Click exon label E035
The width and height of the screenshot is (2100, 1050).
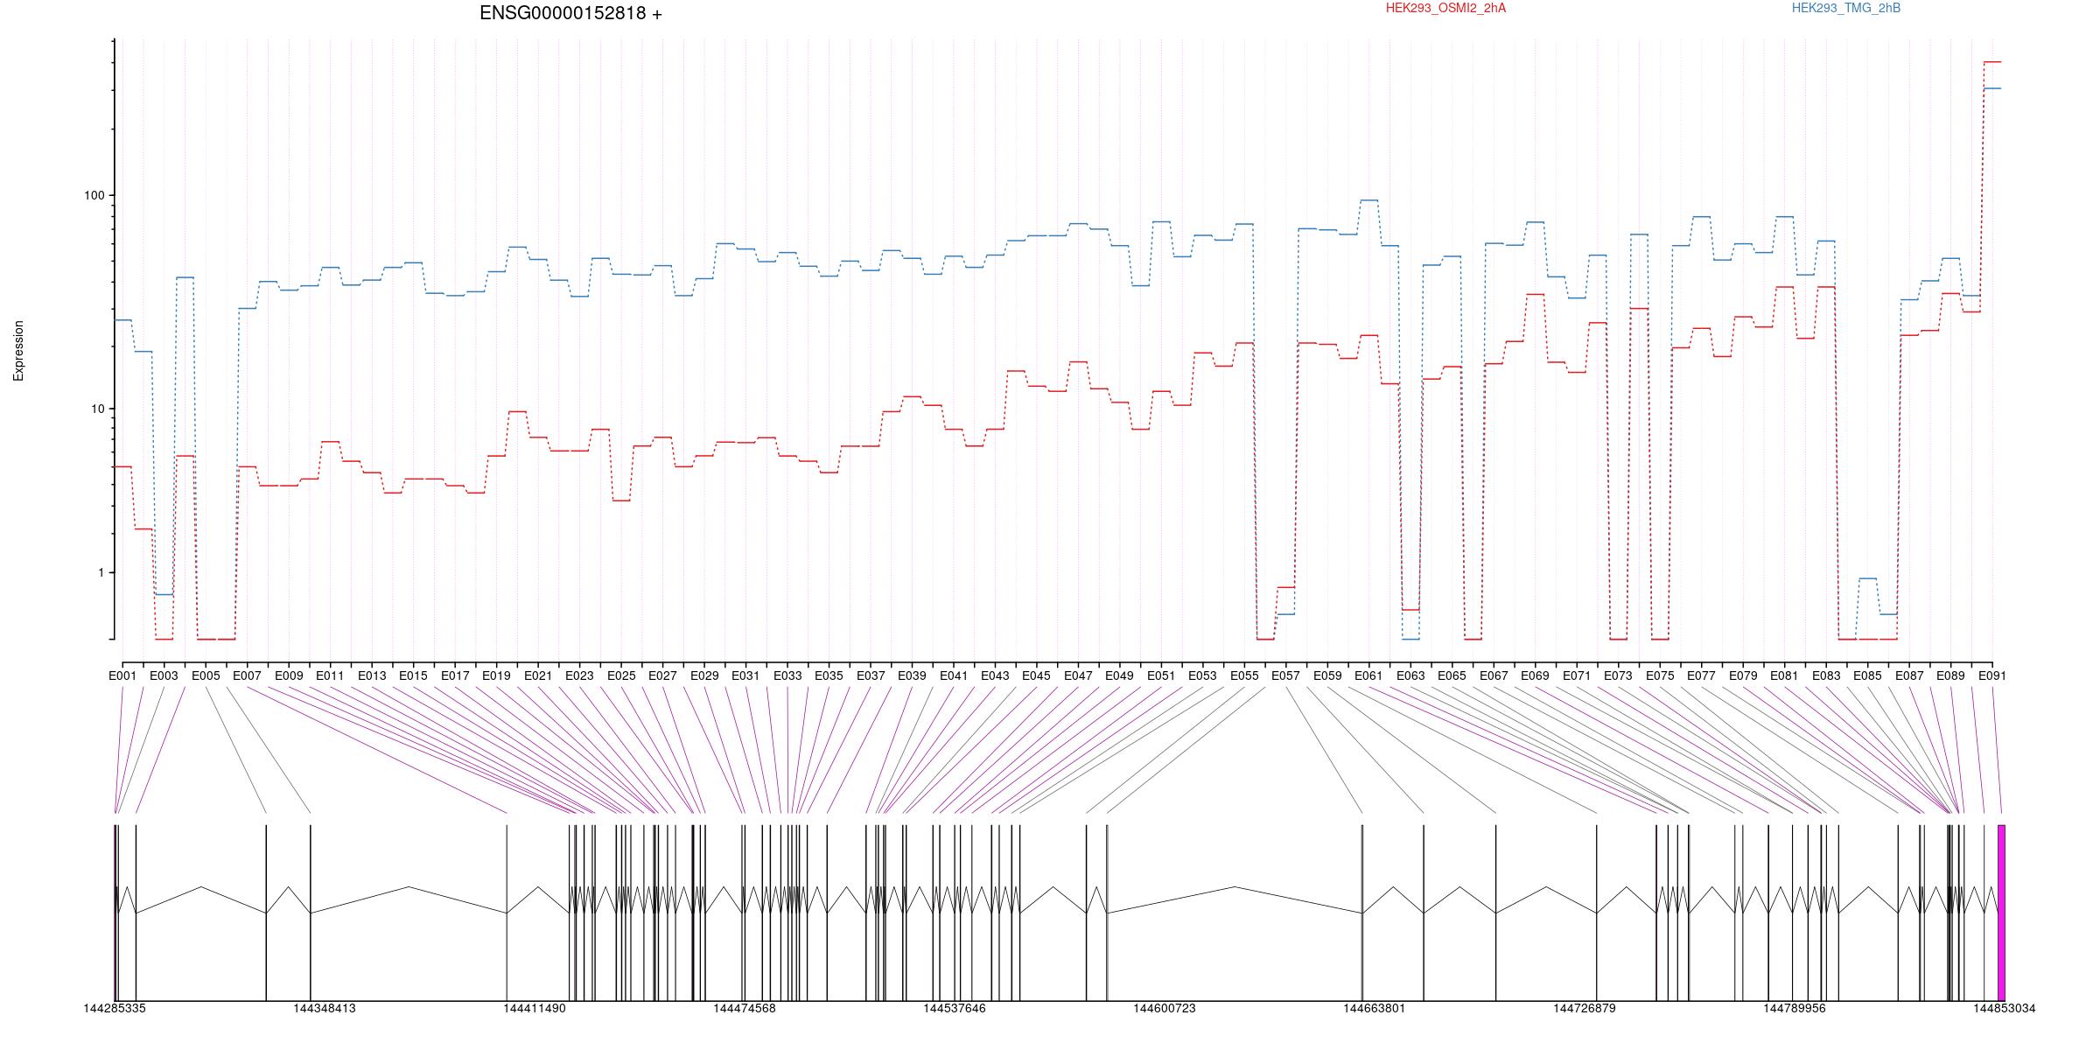829,675
